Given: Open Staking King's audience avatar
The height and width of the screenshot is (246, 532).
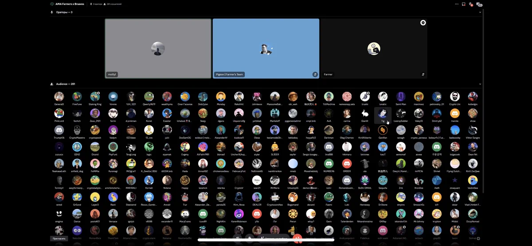Looking at the screenshot, I should [x=95, y=97].
